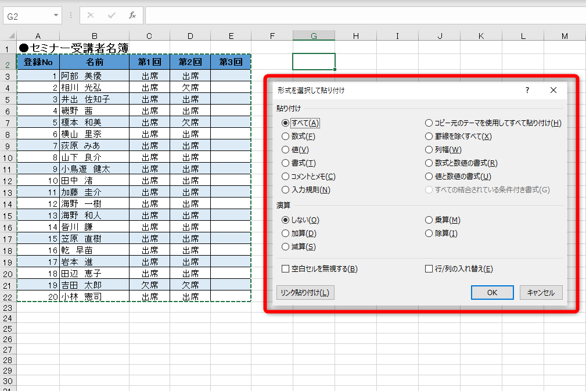Close the 形式を選択して貼り付け dialog with the X
586x391 pixels.
tap(553, 90)
